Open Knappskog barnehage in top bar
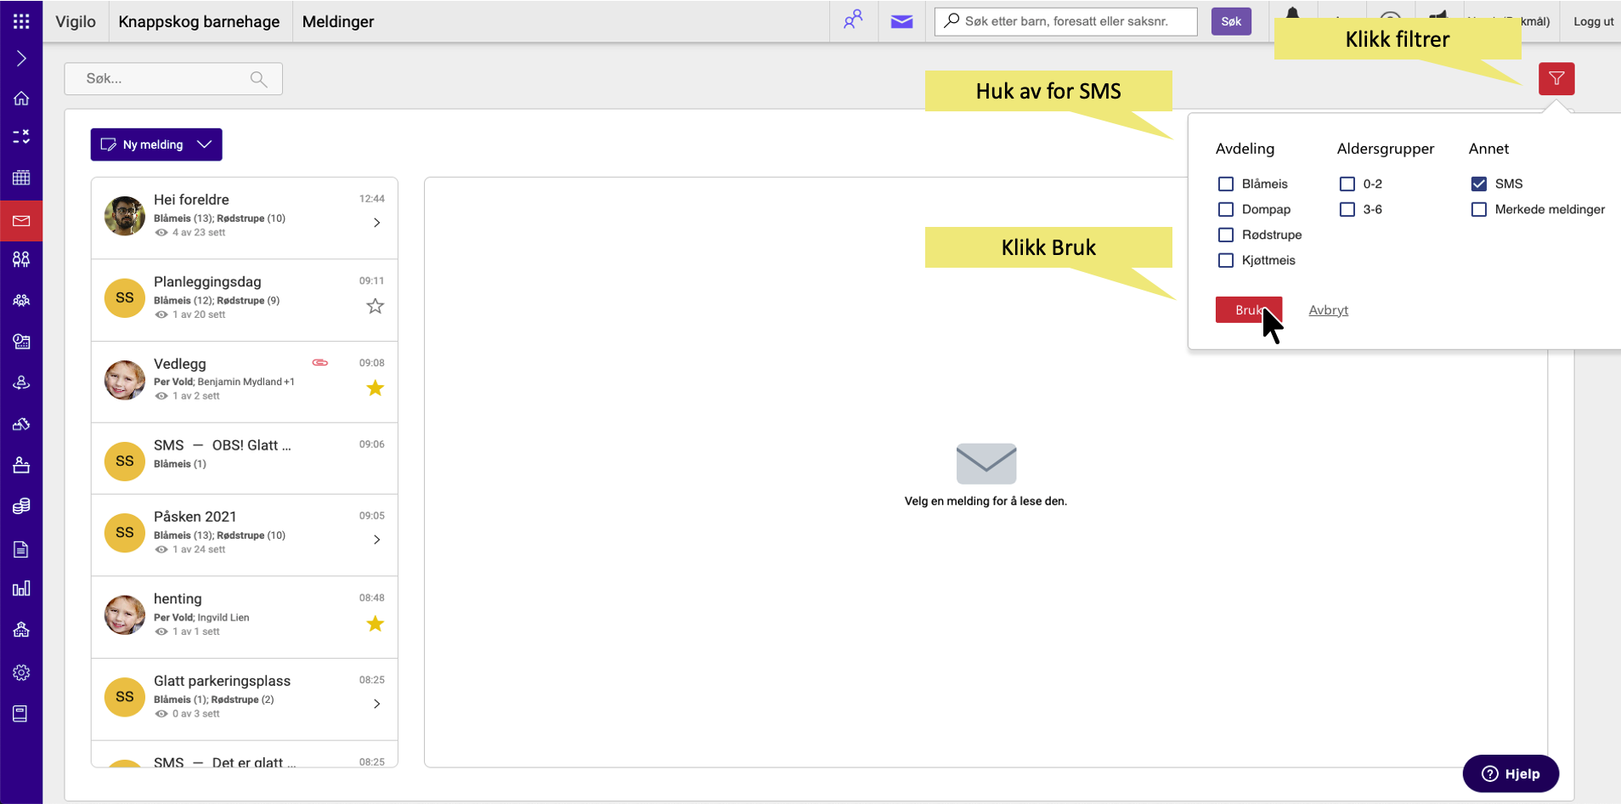This screenshot has width=1621, height=804. [199, 21]
